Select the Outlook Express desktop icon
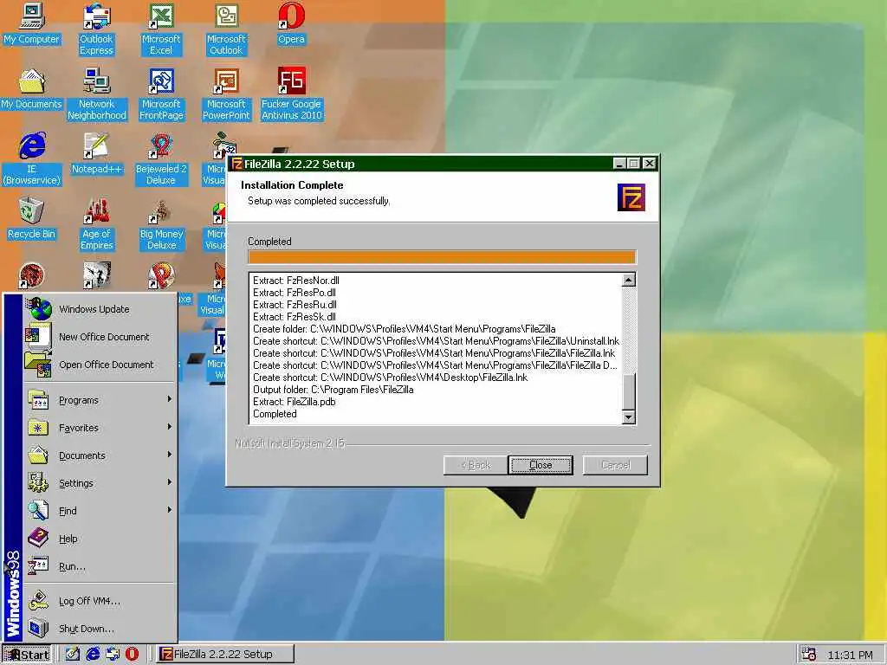887x665 pixels. [96, 29]
